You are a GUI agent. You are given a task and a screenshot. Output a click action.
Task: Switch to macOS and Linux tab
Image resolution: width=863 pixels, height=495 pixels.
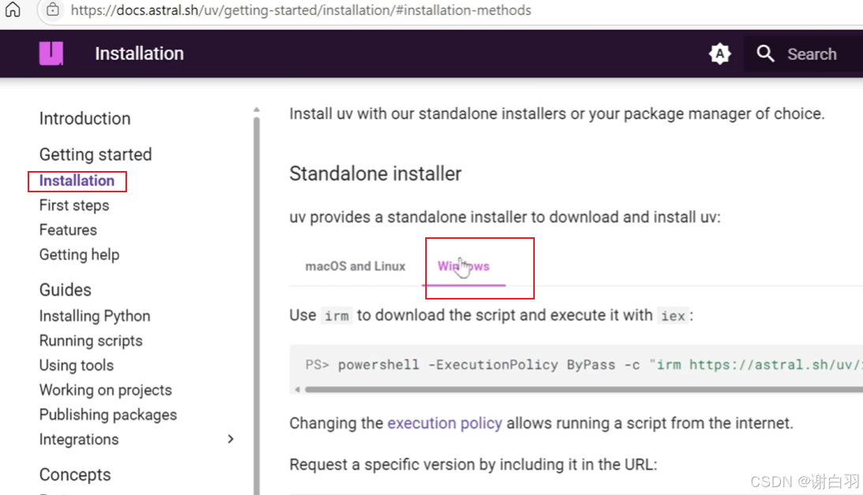point(355,266)
